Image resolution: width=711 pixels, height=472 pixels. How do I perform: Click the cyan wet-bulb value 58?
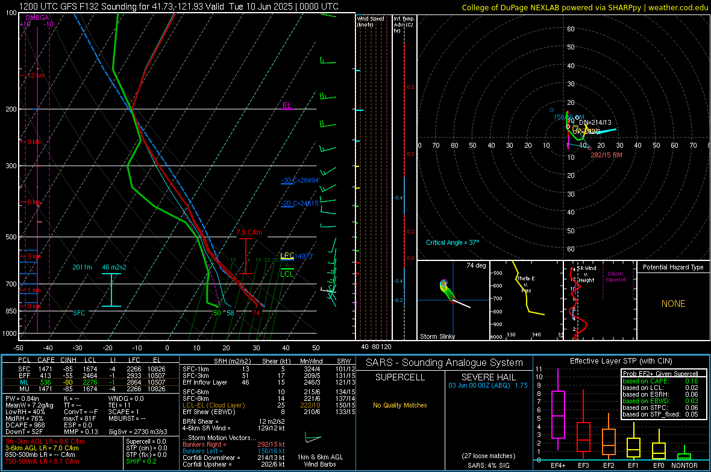pos(230,313)
